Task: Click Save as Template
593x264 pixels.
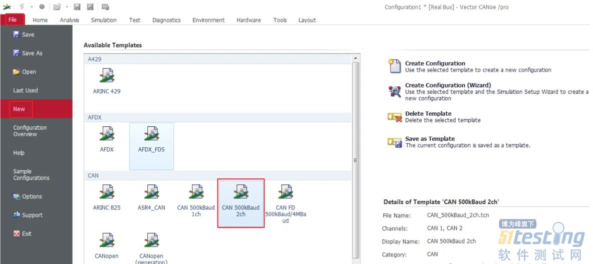Action: pyautogui.click(x=459, y=142)
